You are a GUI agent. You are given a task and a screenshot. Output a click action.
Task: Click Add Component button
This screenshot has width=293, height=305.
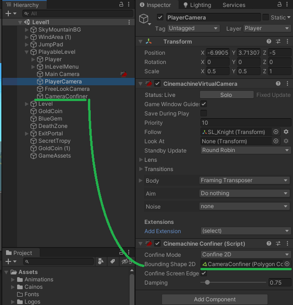[x=215, y=299]
